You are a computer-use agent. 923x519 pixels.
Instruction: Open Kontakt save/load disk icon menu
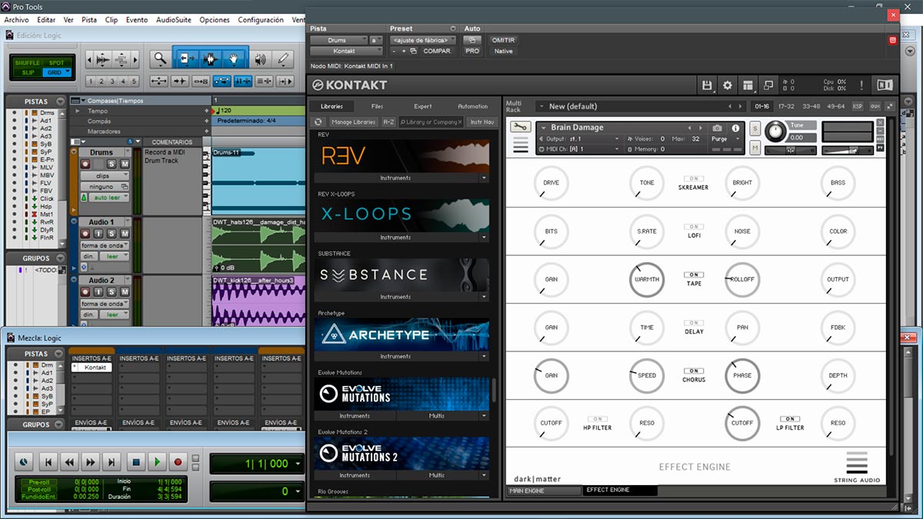(x=708, y=85)
